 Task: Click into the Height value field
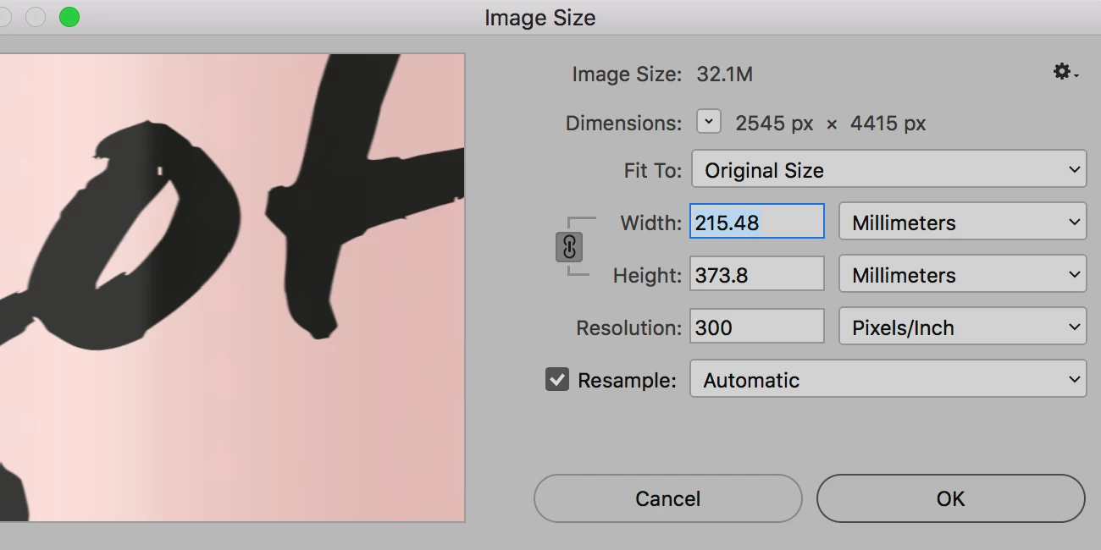pos(756,275)
